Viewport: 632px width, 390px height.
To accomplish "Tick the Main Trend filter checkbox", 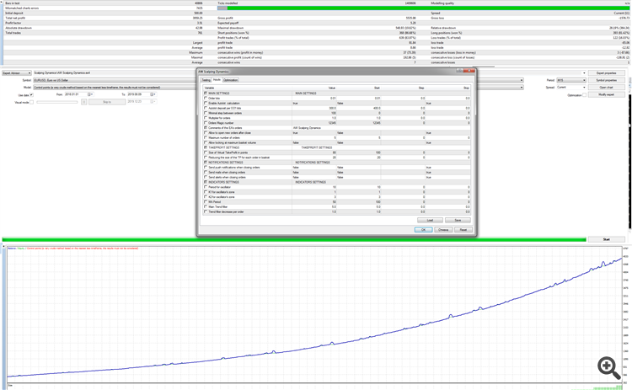I will tap(206, 206).
